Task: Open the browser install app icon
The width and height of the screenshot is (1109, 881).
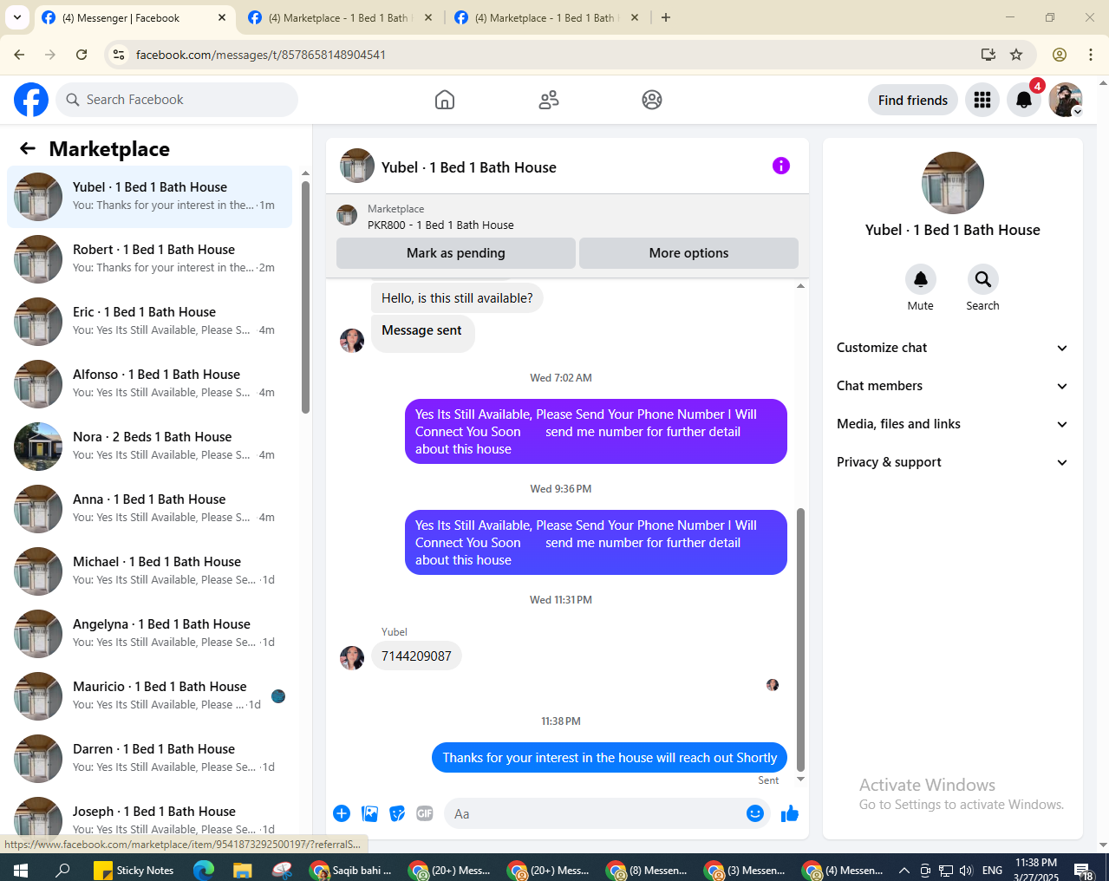Action: point(988,55)
